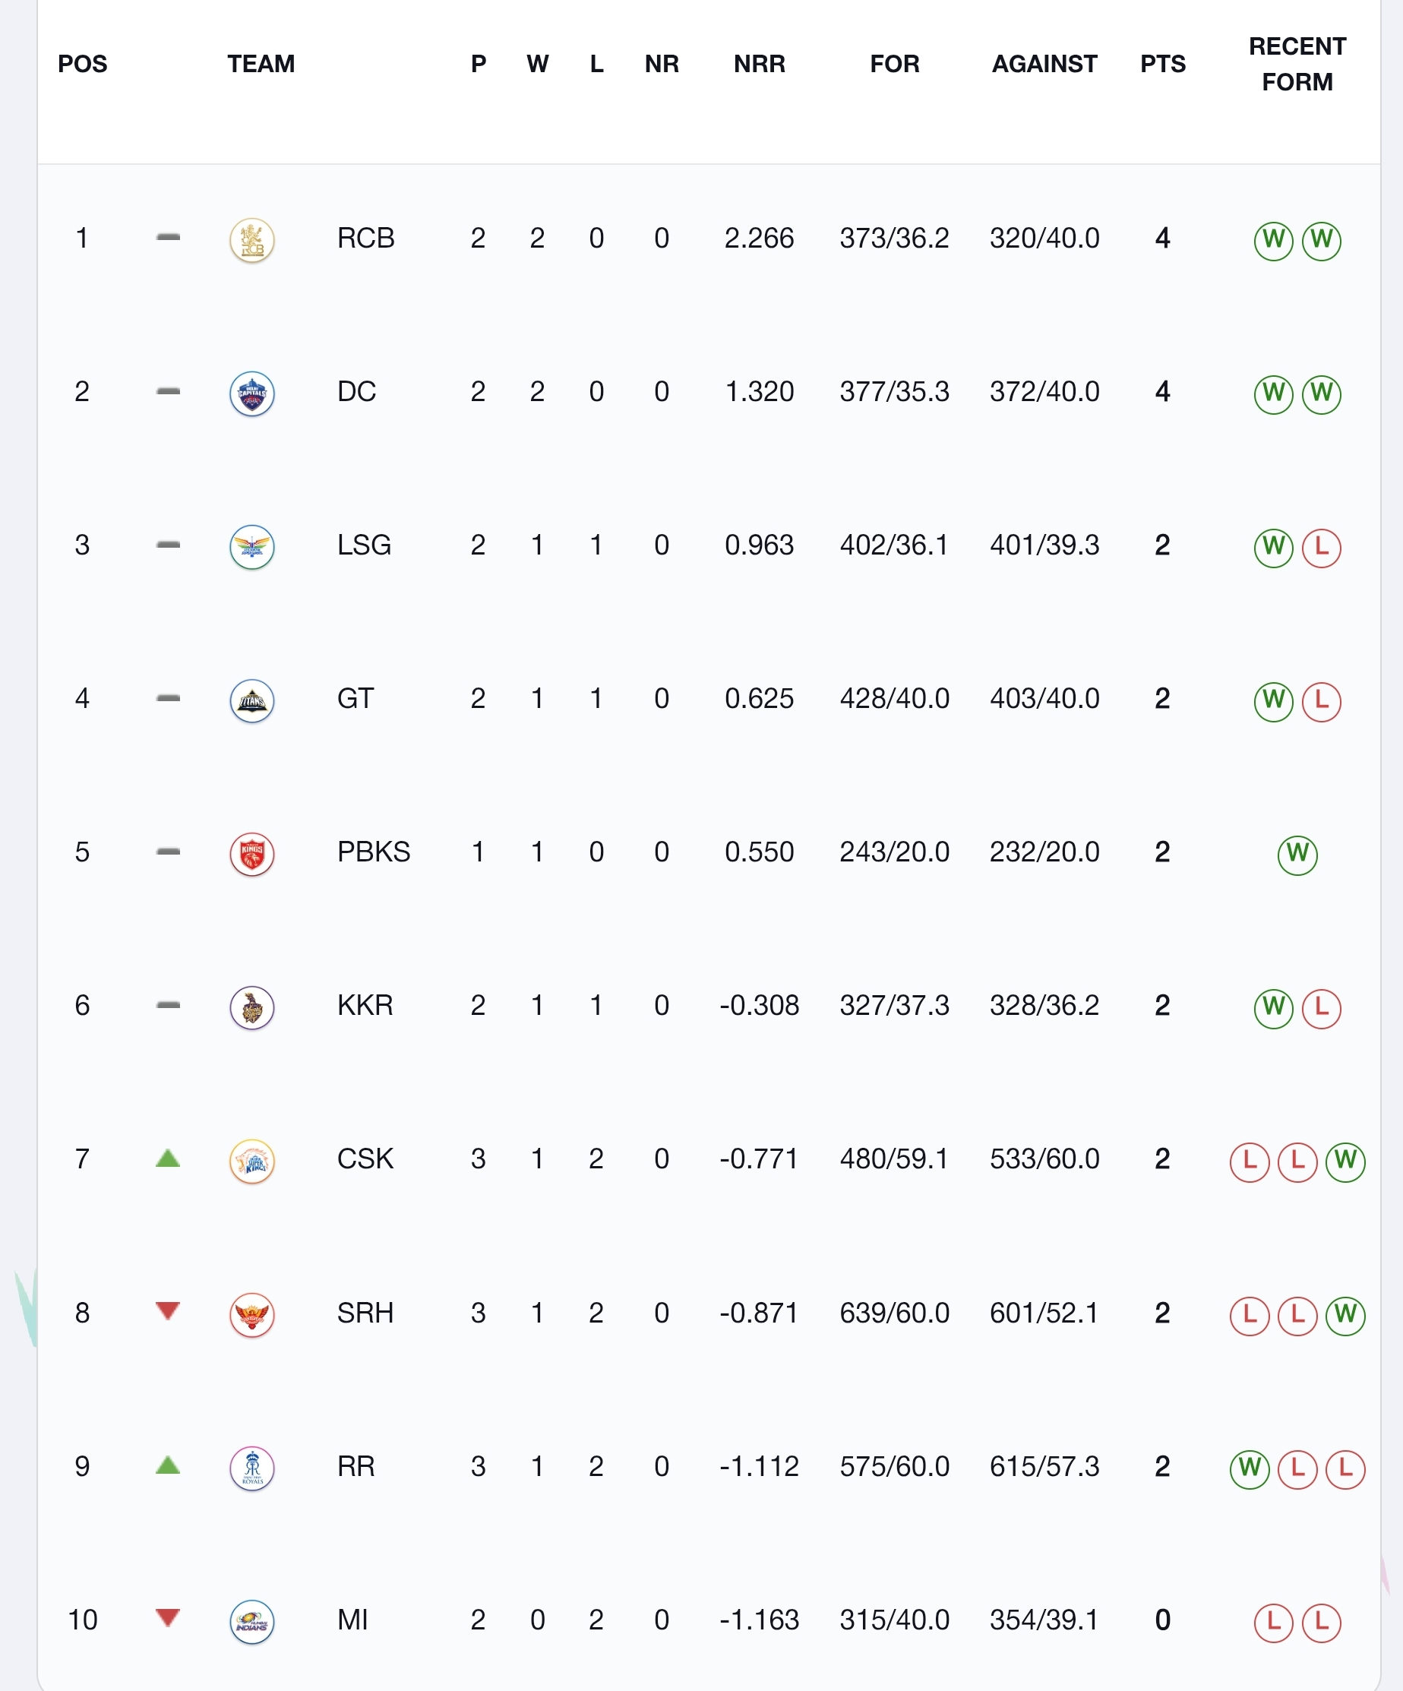Open the PBKS team name link
1403x1691 pixels.
click(x=374, y=852)
